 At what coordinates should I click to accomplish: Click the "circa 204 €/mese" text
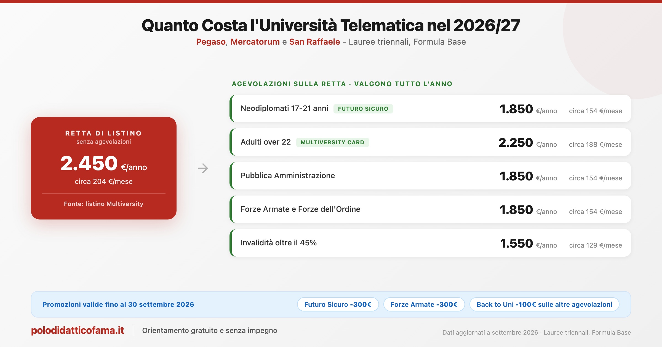tap(104, 181)
